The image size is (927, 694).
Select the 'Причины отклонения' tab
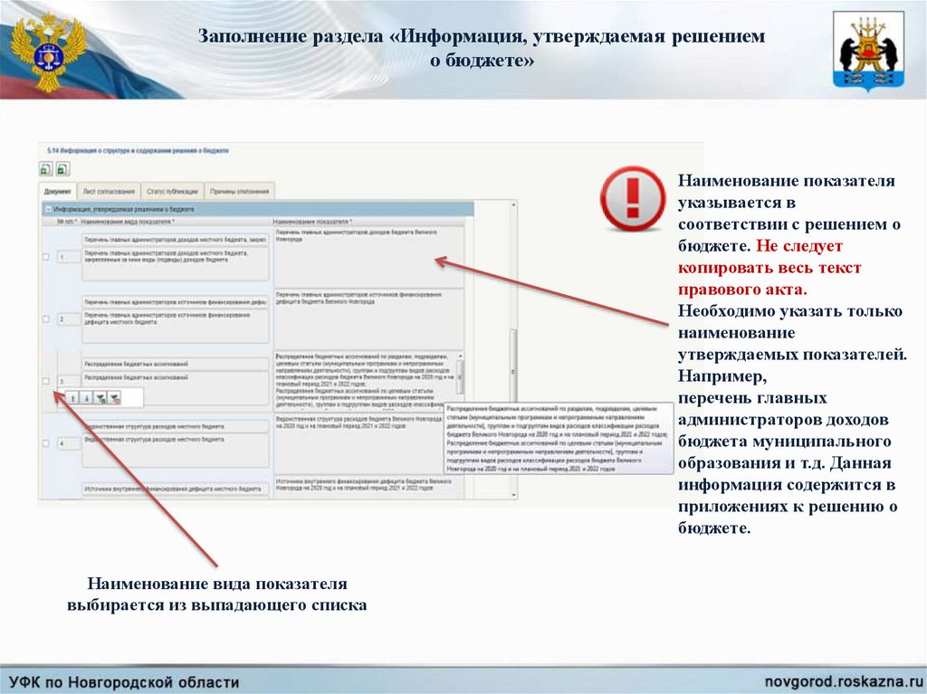(x=239, y=191)
